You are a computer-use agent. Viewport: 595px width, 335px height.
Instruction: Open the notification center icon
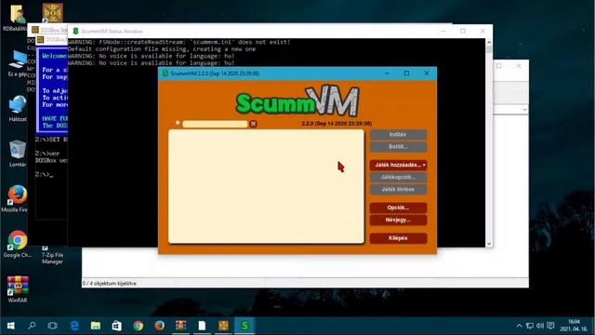(x=550, y=326)
